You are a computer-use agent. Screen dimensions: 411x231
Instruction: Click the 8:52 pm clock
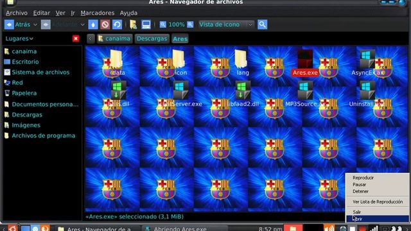[270, 228]
